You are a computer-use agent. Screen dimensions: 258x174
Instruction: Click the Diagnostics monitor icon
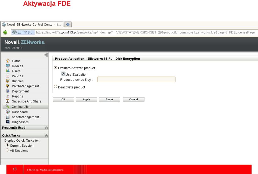pyautogui.click(x=8, y=122)
